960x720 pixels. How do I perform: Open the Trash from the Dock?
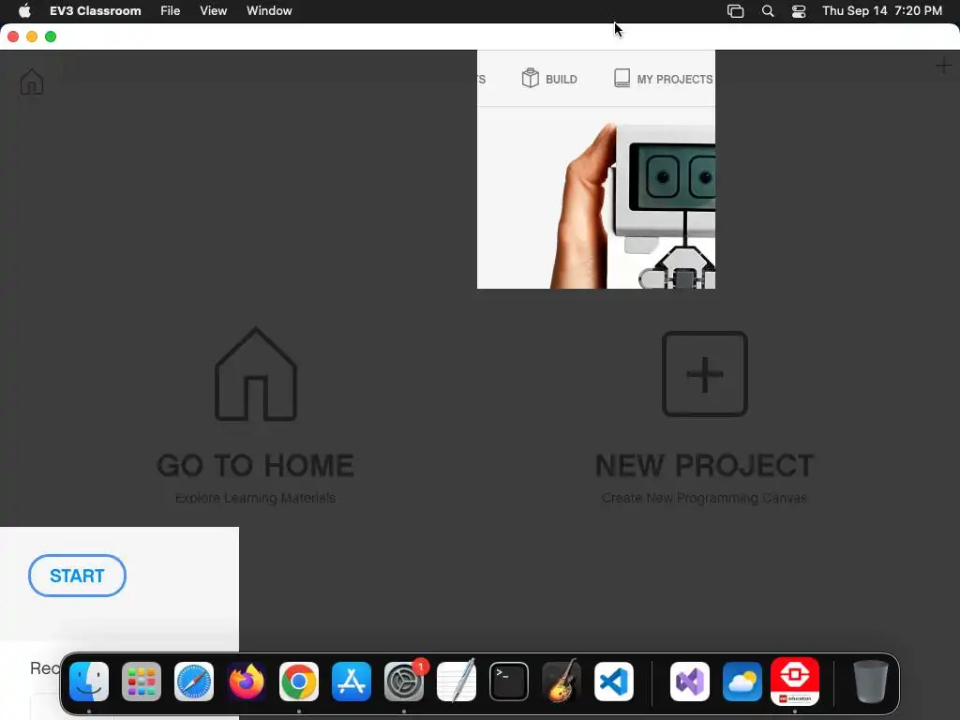[x=871, y=682]
